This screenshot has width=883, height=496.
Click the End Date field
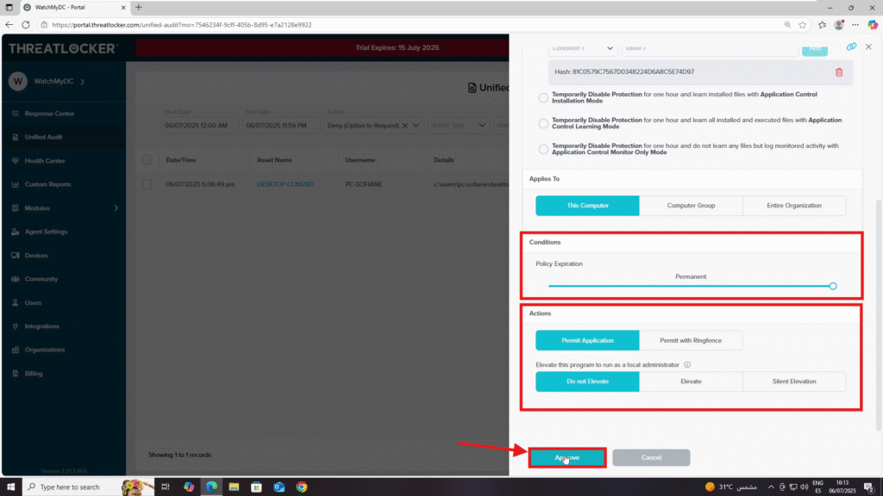pos(281,126)
